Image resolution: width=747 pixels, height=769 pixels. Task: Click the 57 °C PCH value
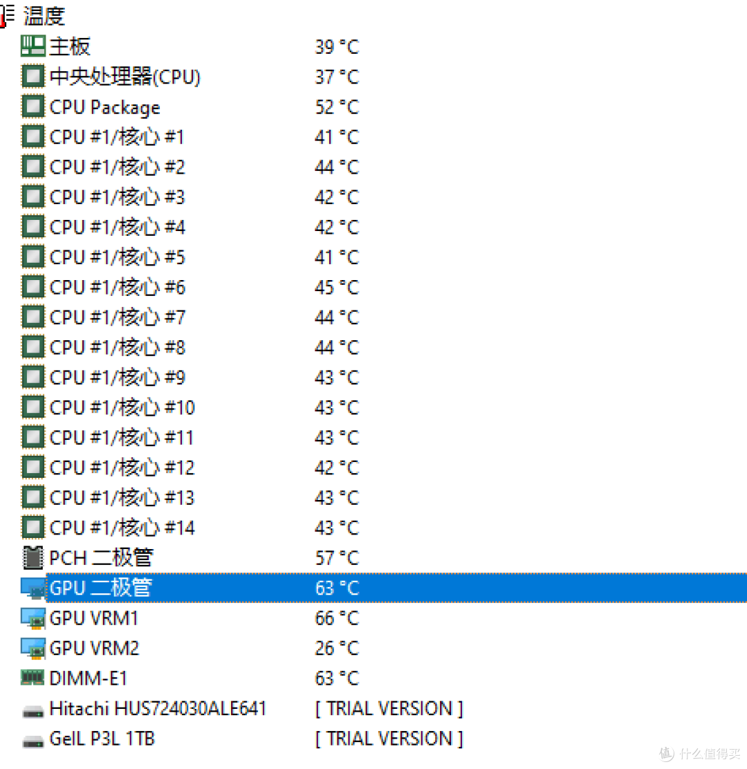(x=337, y=558)
